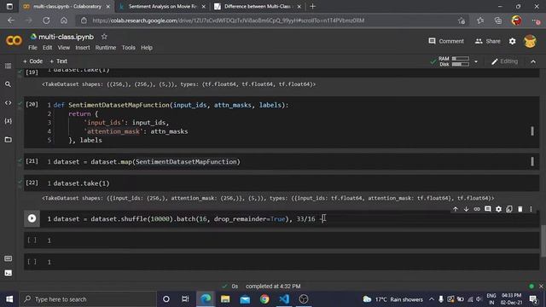Switch to Difference between Multi-Class tab
Image resolution: width=546 pixels, height=307 pixels.
(257, 6)
